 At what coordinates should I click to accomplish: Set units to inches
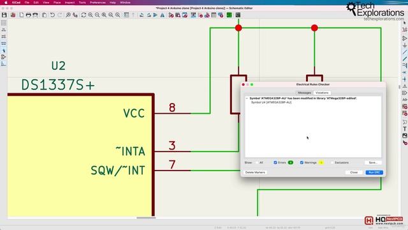click(x=4, y=30)
